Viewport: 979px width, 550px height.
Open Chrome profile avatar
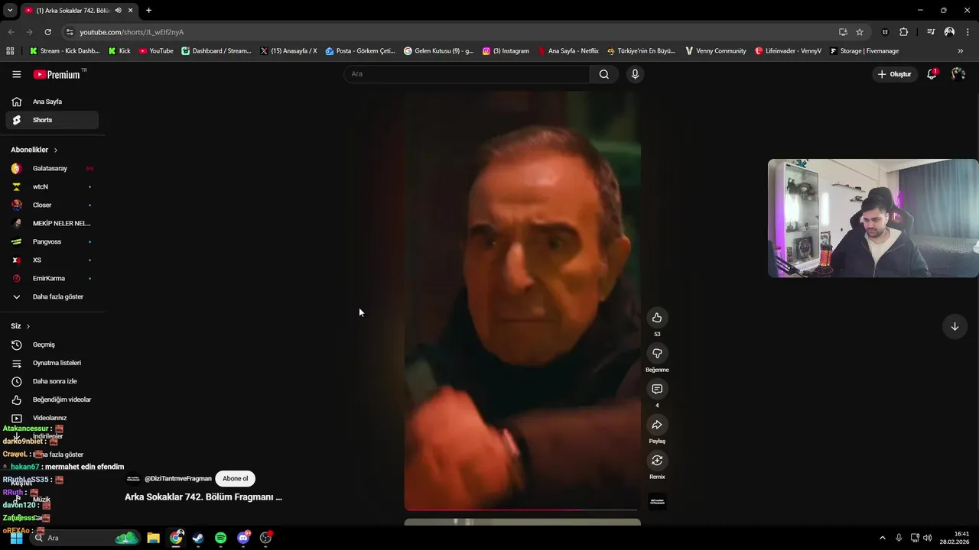949,32
